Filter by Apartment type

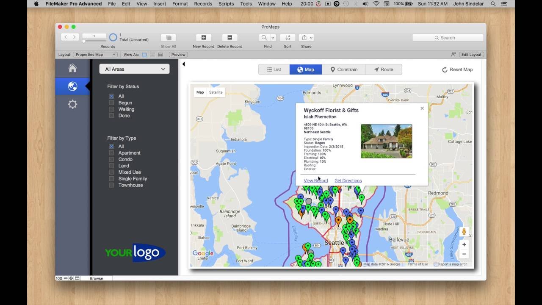coord(111,153)
